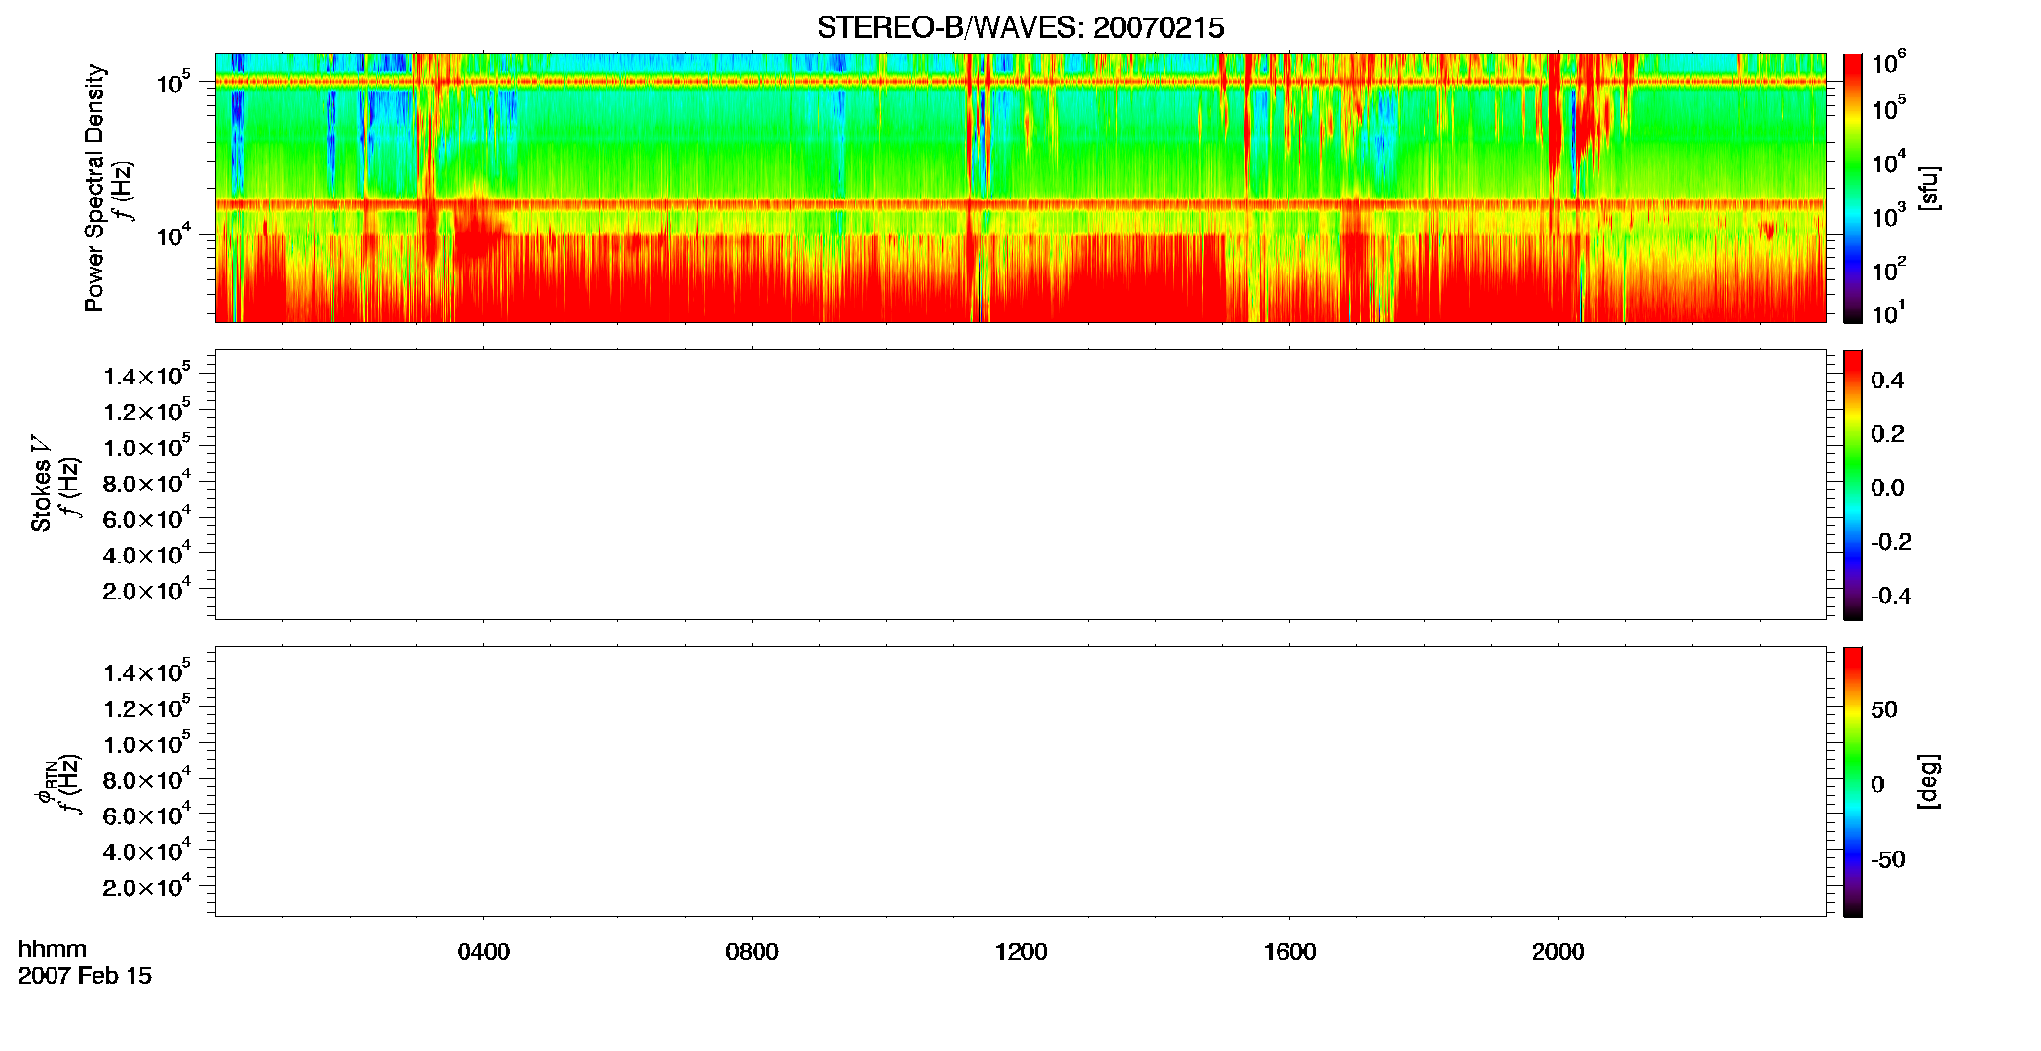
Task: Click the power spectral density spectrogram plot
Action: (1020, 188)
